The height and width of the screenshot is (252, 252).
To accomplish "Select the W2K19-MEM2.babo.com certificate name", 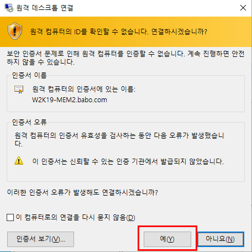I will [70, 100].
